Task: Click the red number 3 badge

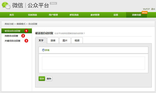Action: pos(26,41)
